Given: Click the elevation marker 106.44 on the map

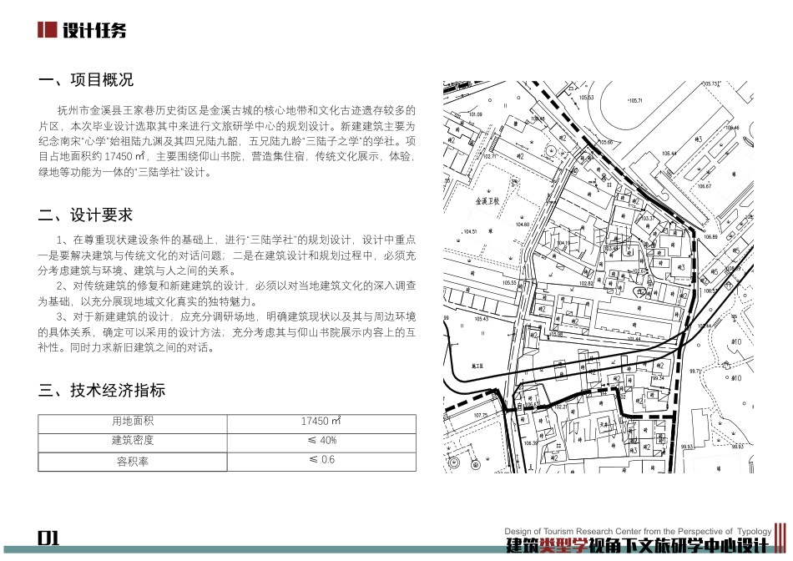Looking at the screenshot, I should (x=669, y=153).
